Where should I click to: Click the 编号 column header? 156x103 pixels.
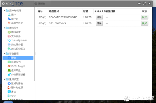tap(42, 11)
